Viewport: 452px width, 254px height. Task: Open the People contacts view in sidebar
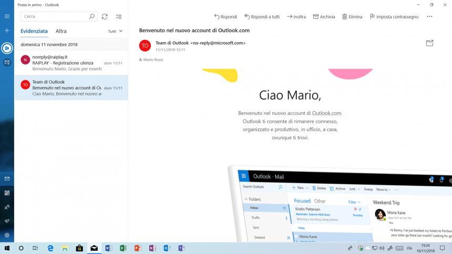[7, 207]
